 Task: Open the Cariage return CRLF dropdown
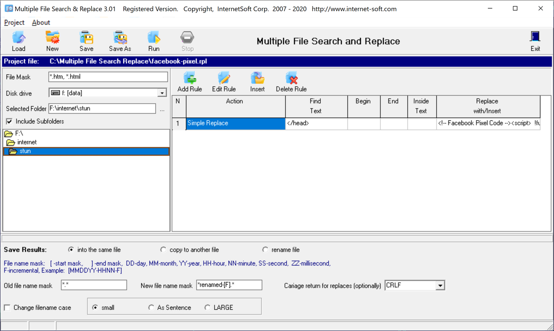(x=440, y=285)
